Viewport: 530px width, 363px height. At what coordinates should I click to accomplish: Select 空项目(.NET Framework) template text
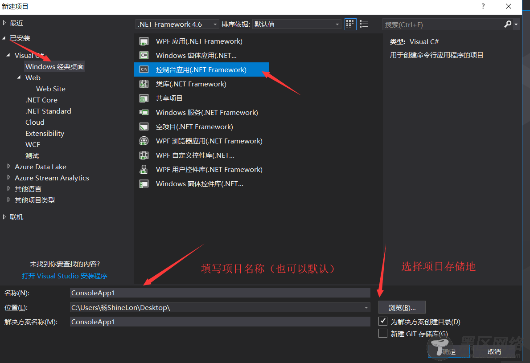click(x=194, y=126)
